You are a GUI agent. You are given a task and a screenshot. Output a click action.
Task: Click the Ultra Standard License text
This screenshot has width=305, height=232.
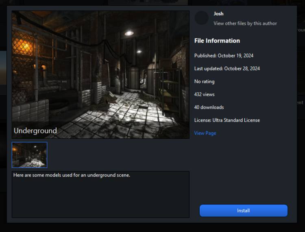236,120
